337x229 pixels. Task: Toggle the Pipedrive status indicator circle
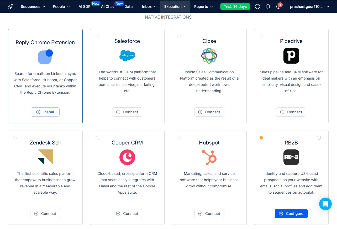pyautogui.click(x=261, y=36)
